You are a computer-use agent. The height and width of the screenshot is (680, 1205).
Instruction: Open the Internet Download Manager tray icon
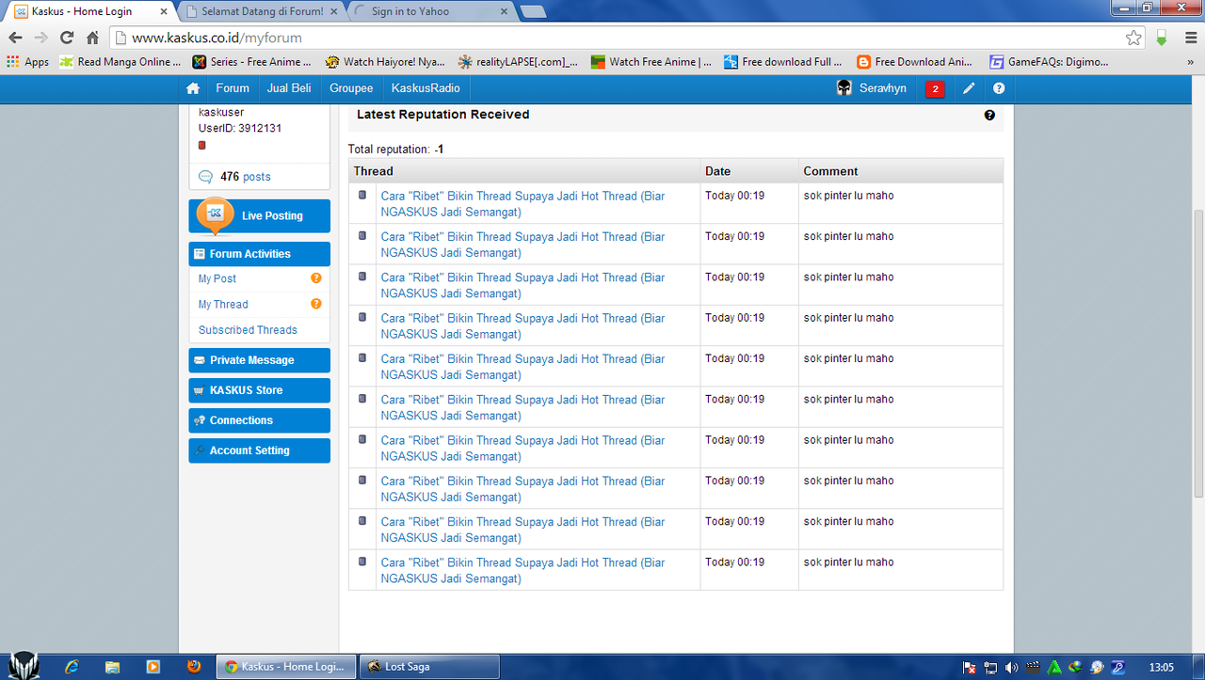(1075, 668)
